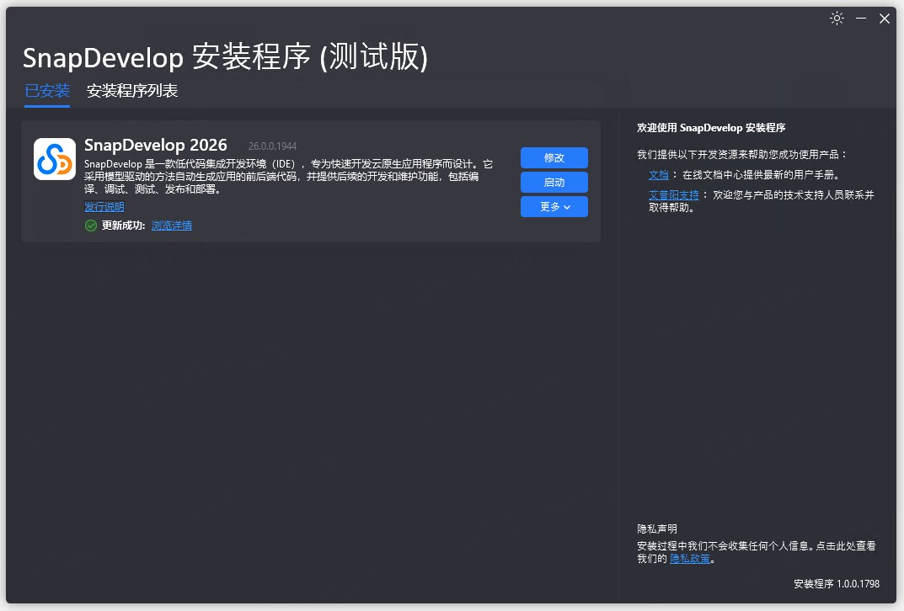
Task: Click the SnapDevelop 2026 product title
Action: pos(156,145)
